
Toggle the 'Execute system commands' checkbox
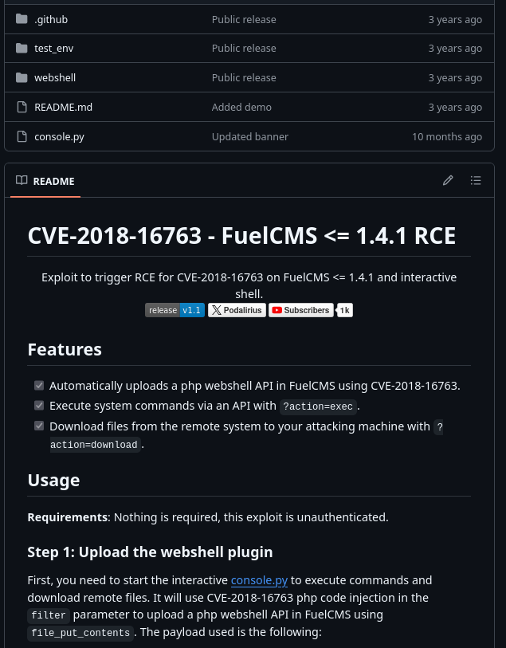39,406
